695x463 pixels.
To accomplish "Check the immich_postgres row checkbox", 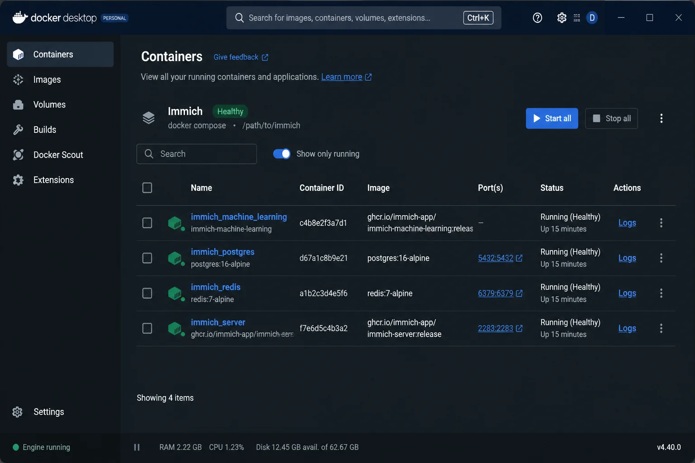I will pyautogui.click(x=147, y=258).
